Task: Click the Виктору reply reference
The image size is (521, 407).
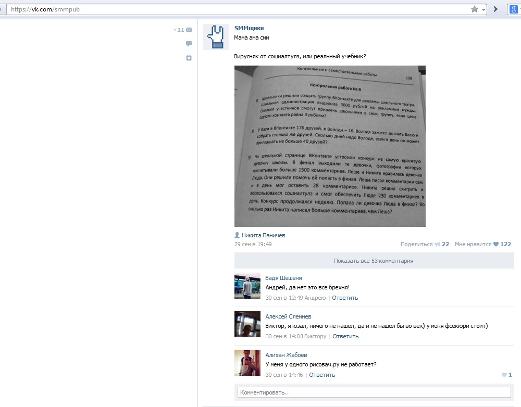Action: tap(315, 336)
